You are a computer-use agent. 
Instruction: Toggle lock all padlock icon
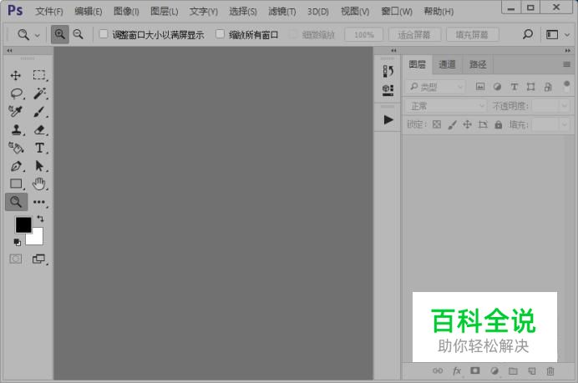click(499, 124)
